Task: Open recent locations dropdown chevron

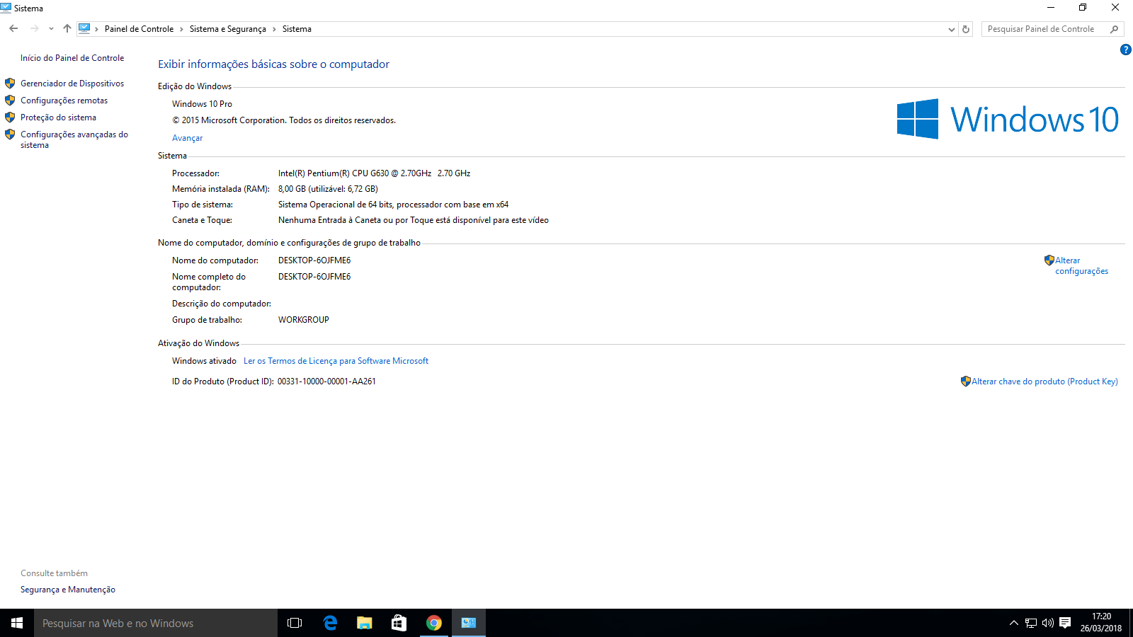Action: pos(51,29)
